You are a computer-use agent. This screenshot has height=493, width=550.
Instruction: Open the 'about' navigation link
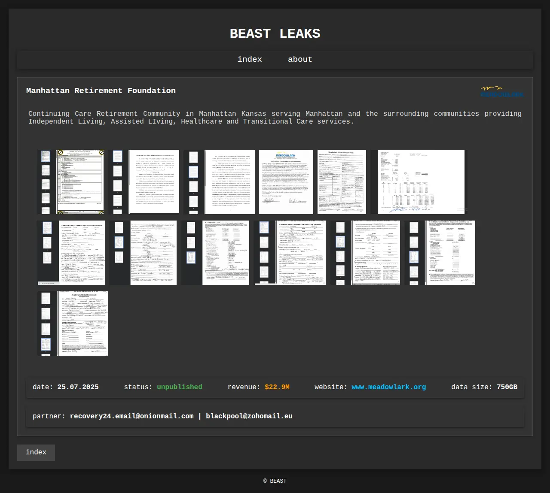tap(300, 60)
